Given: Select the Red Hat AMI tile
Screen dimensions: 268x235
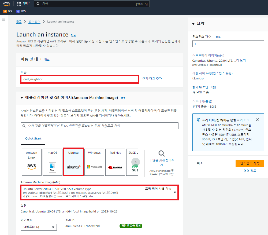Looking at the screenshot, I should (115, 162).
